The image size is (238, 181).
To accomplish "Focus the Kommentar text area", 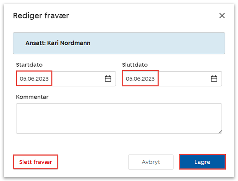I will [119, 118].
